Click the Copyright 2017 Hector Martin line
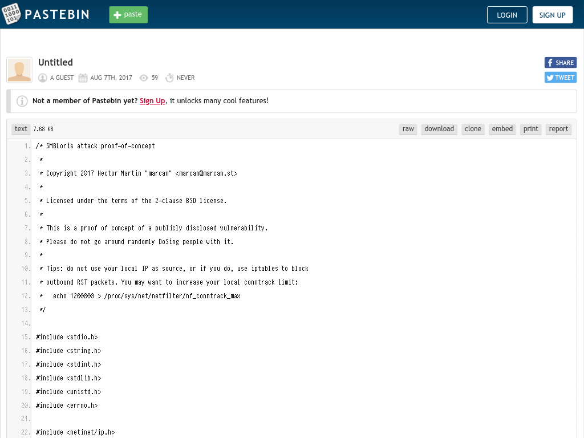The height and width of the screenshot is (438, 584). click(x=139, y=173)
